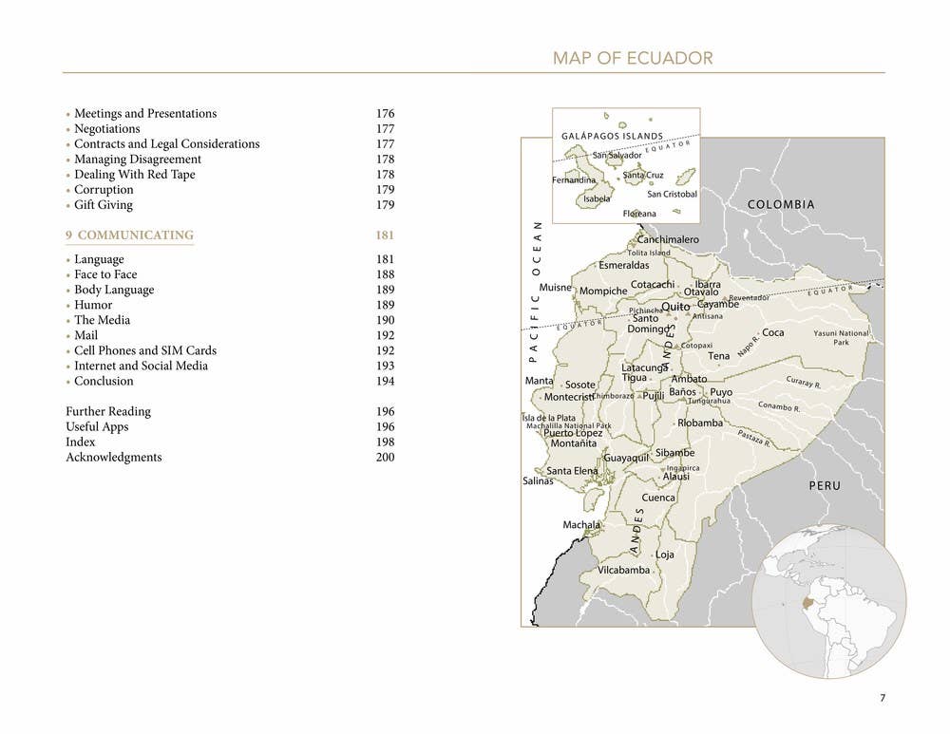Open the Meetings and Presentations entry
The width and height of the screenshot is (950, 734).
230,113
